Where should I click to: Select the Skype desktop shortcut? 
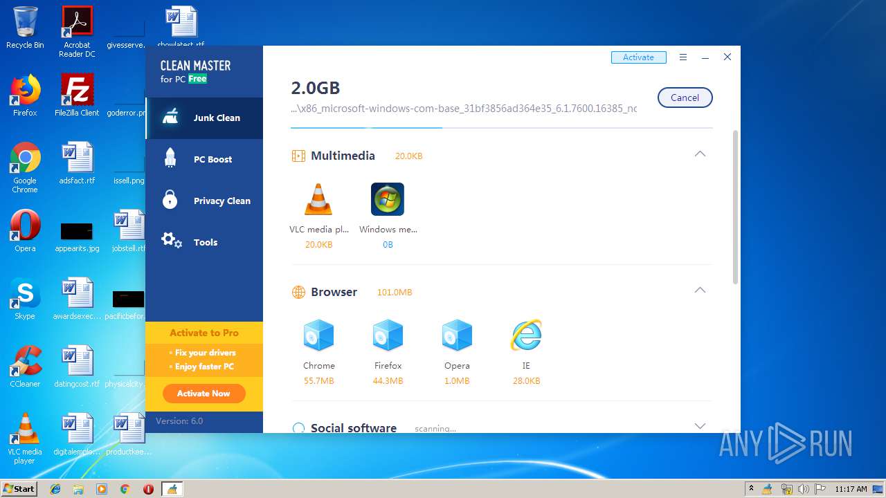coord(25,299)
